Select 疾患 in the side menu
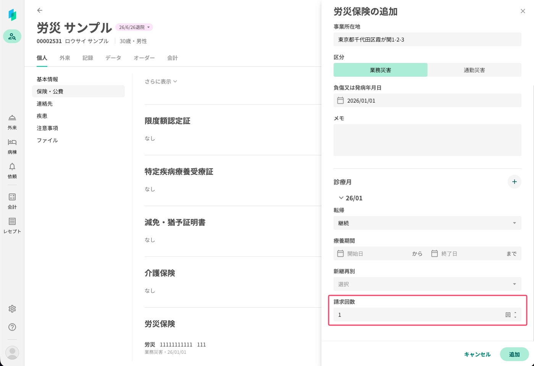Viewport: 534px width, 366px height. tap(78, 116)
